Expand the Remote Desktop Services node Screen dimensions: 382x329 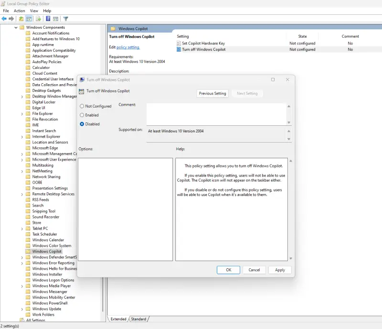coord(22,194)
